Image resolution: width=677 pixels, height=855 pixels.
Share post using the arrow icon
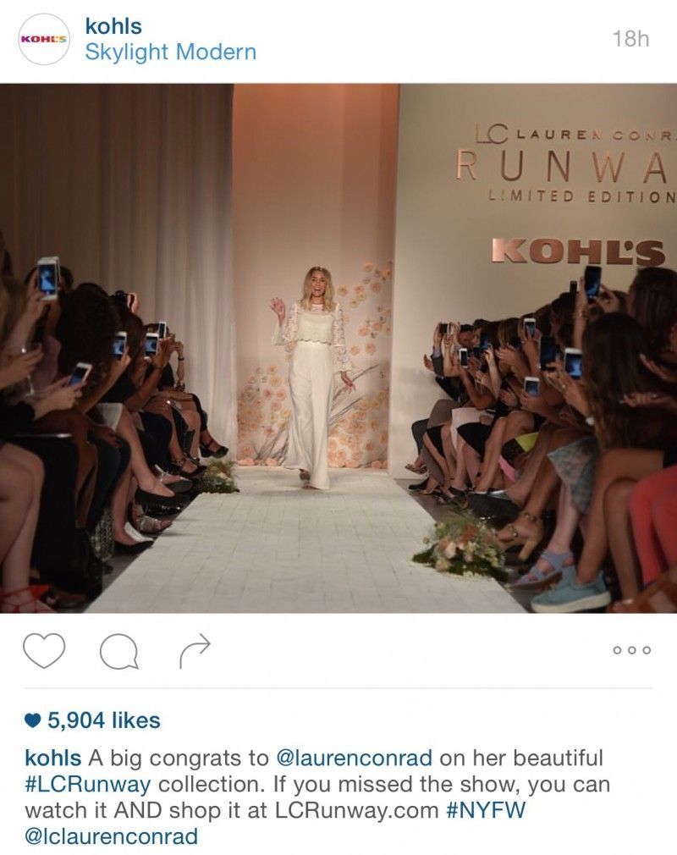(x=195, y=650)
